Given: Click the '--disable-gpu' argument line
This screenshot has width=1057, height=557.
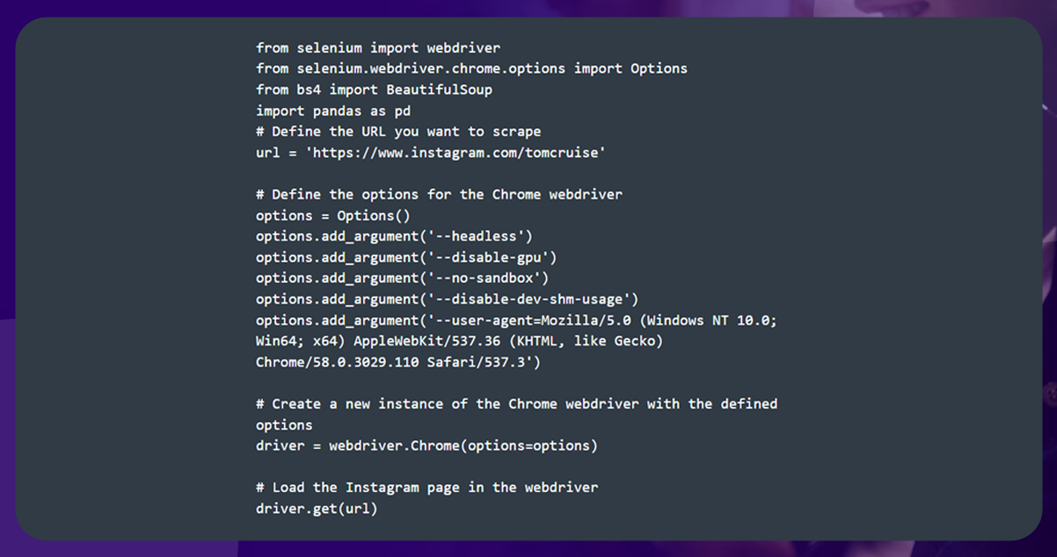Looking at the screenshot, I should pyautogui.click(x=406, y=257).
